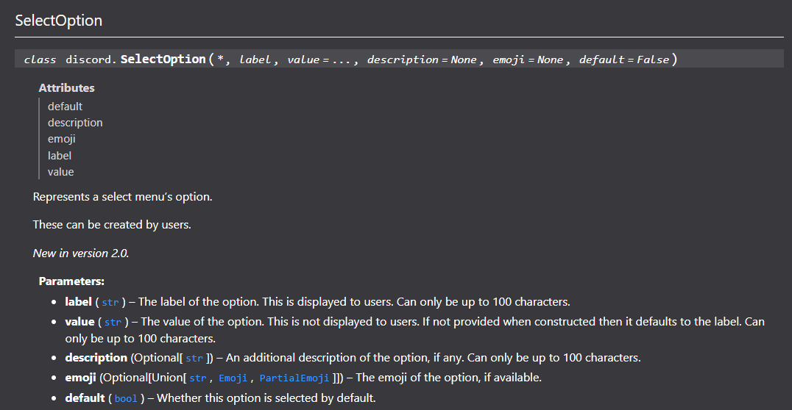792x410 pixels.
Task: Follow the str type link for value parameter
Action: coord(113,322)
